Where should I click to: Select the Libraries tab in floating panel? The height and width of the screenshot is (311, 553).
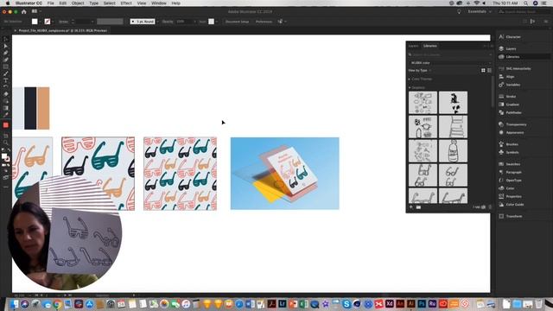pyautogui.click(x=430, y=46)
